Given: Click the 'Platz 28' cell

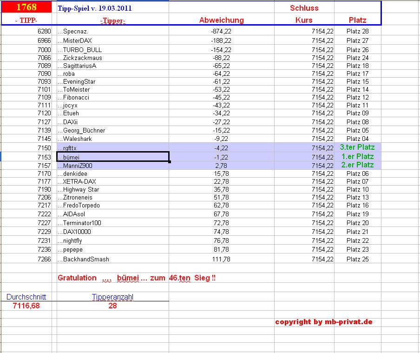Looking at the screenshot, I should pos(358,31).
